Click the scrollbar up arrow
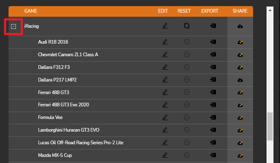280x163 pixels. (270, 10)
